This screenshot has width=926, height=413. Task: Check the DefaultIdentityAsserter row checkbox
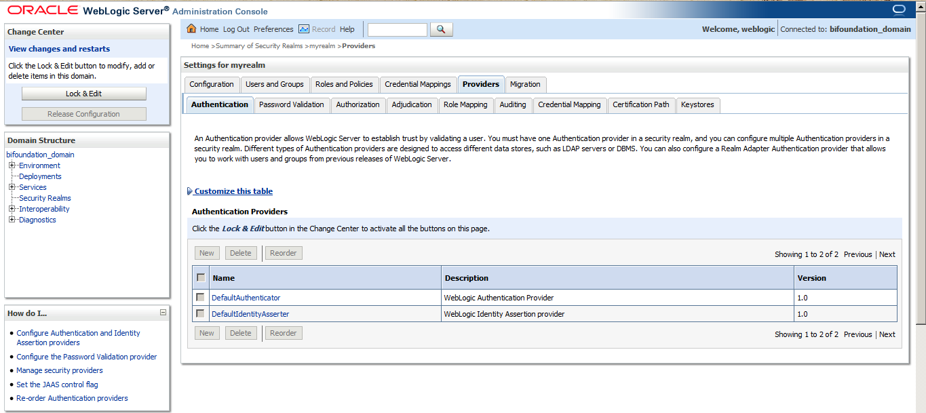pos(200,313)
